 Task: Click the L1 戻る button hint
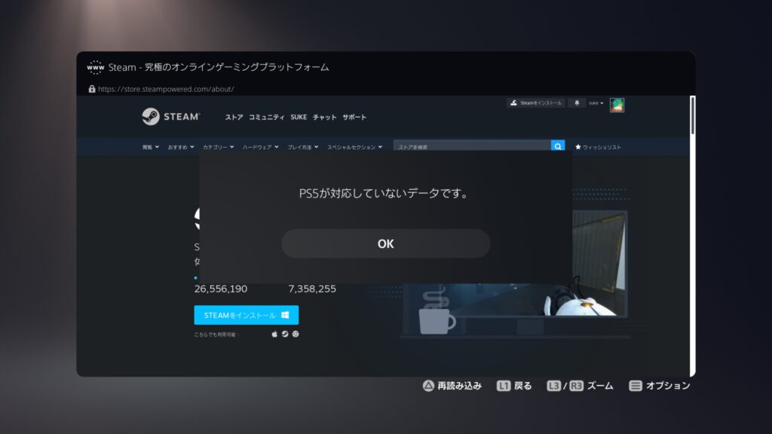[514, 386]
